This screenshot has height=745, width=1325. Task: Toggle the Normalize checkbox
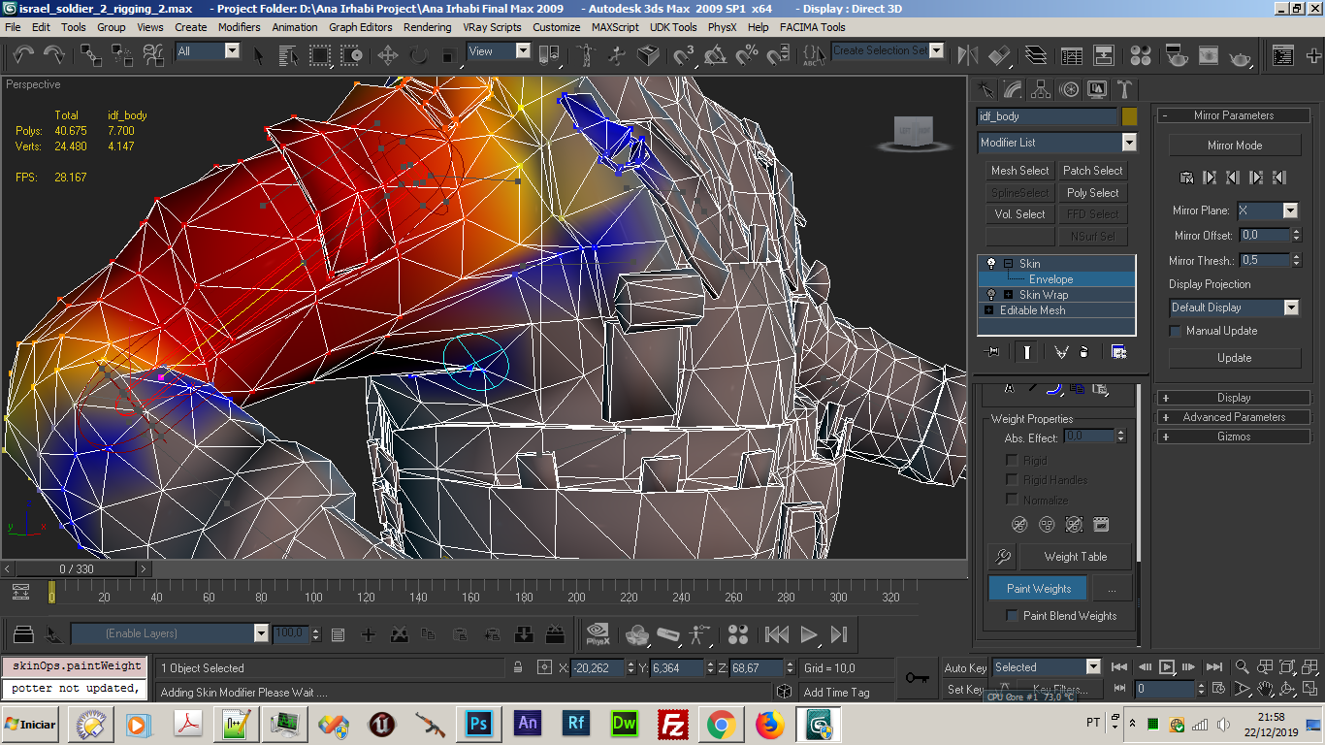(1012, 501)
